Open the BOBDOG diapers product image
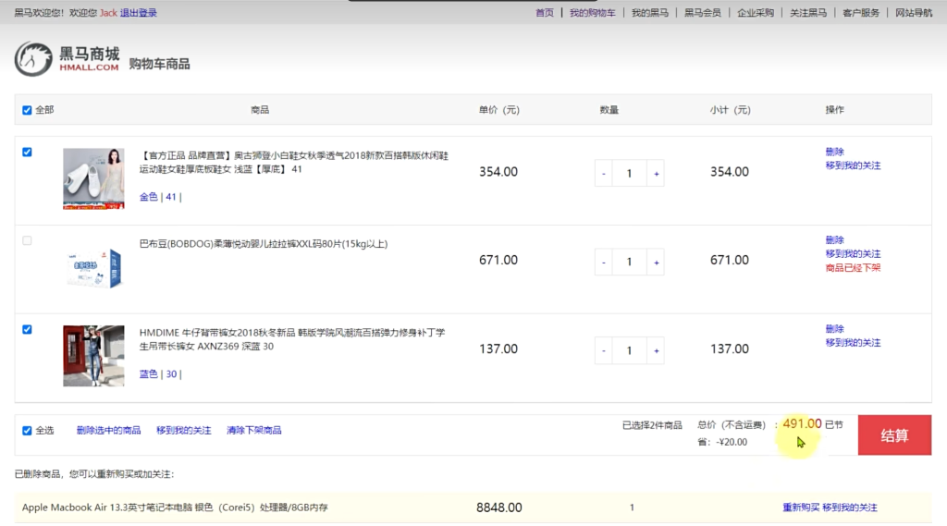947x526 pixels. pos(93,267)
